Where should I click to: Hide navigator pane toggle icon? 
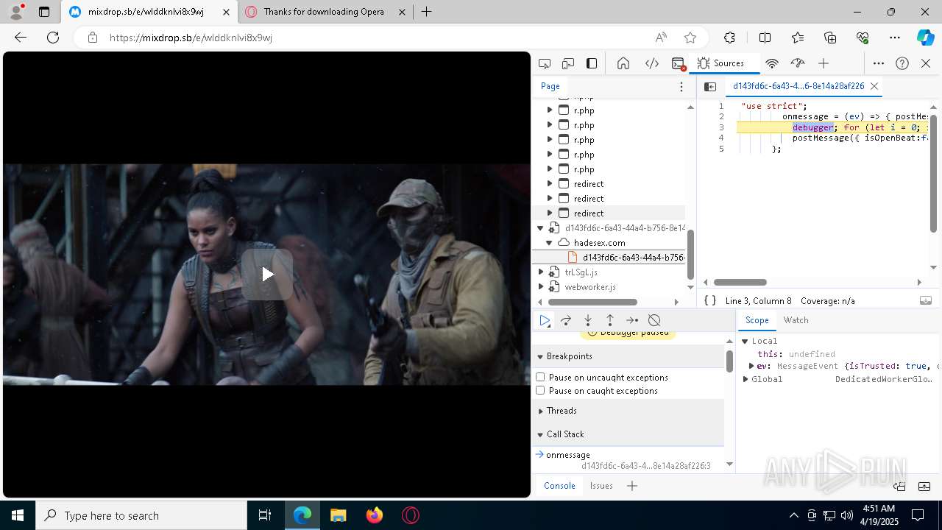(710, 86)
